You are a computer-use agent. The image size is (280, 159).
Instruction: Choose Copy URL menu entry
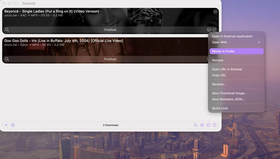[x=237, y=75]
